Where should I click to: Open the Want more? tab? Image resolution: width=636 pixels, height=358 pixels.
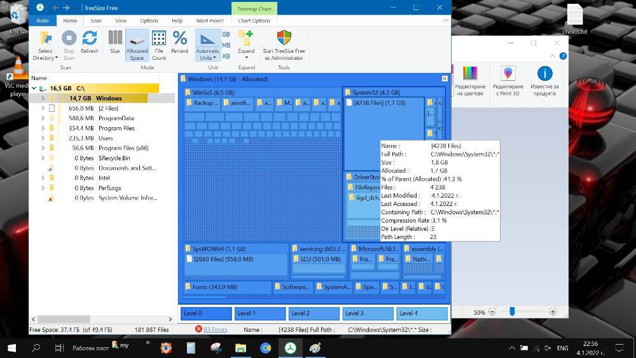[x=210, y=21]
